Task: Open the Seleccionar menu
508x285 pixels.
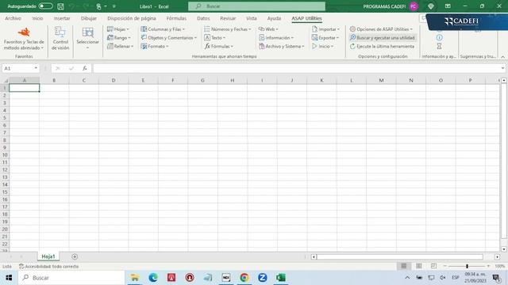Action: [x=87, y=39]
